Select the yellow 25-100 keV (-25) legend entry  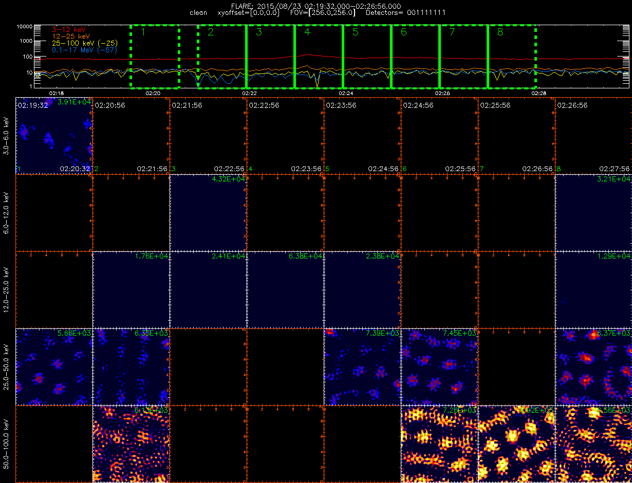(84, 43)
